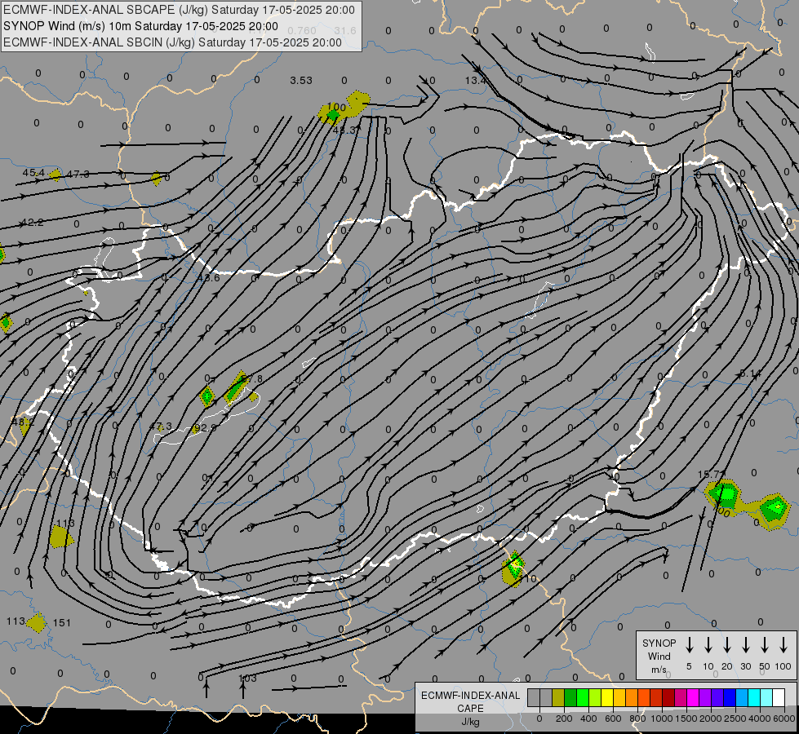The width and height of the screenshot is (799, 734).
Task: Click the 31.6 value under title box
Action: click(x=345, y=30)
